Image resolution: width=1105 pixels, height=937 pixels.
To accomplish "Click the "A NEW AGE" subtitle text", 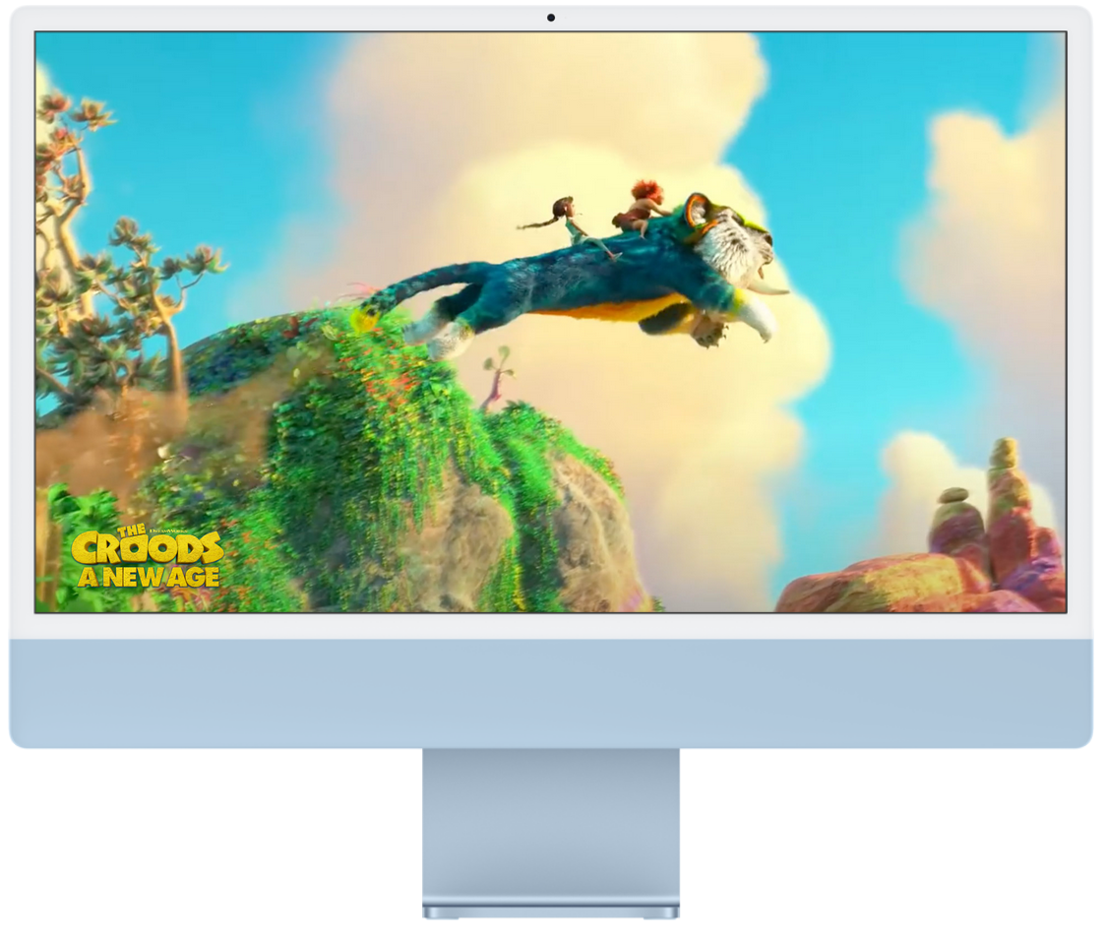I will (148, 577).
